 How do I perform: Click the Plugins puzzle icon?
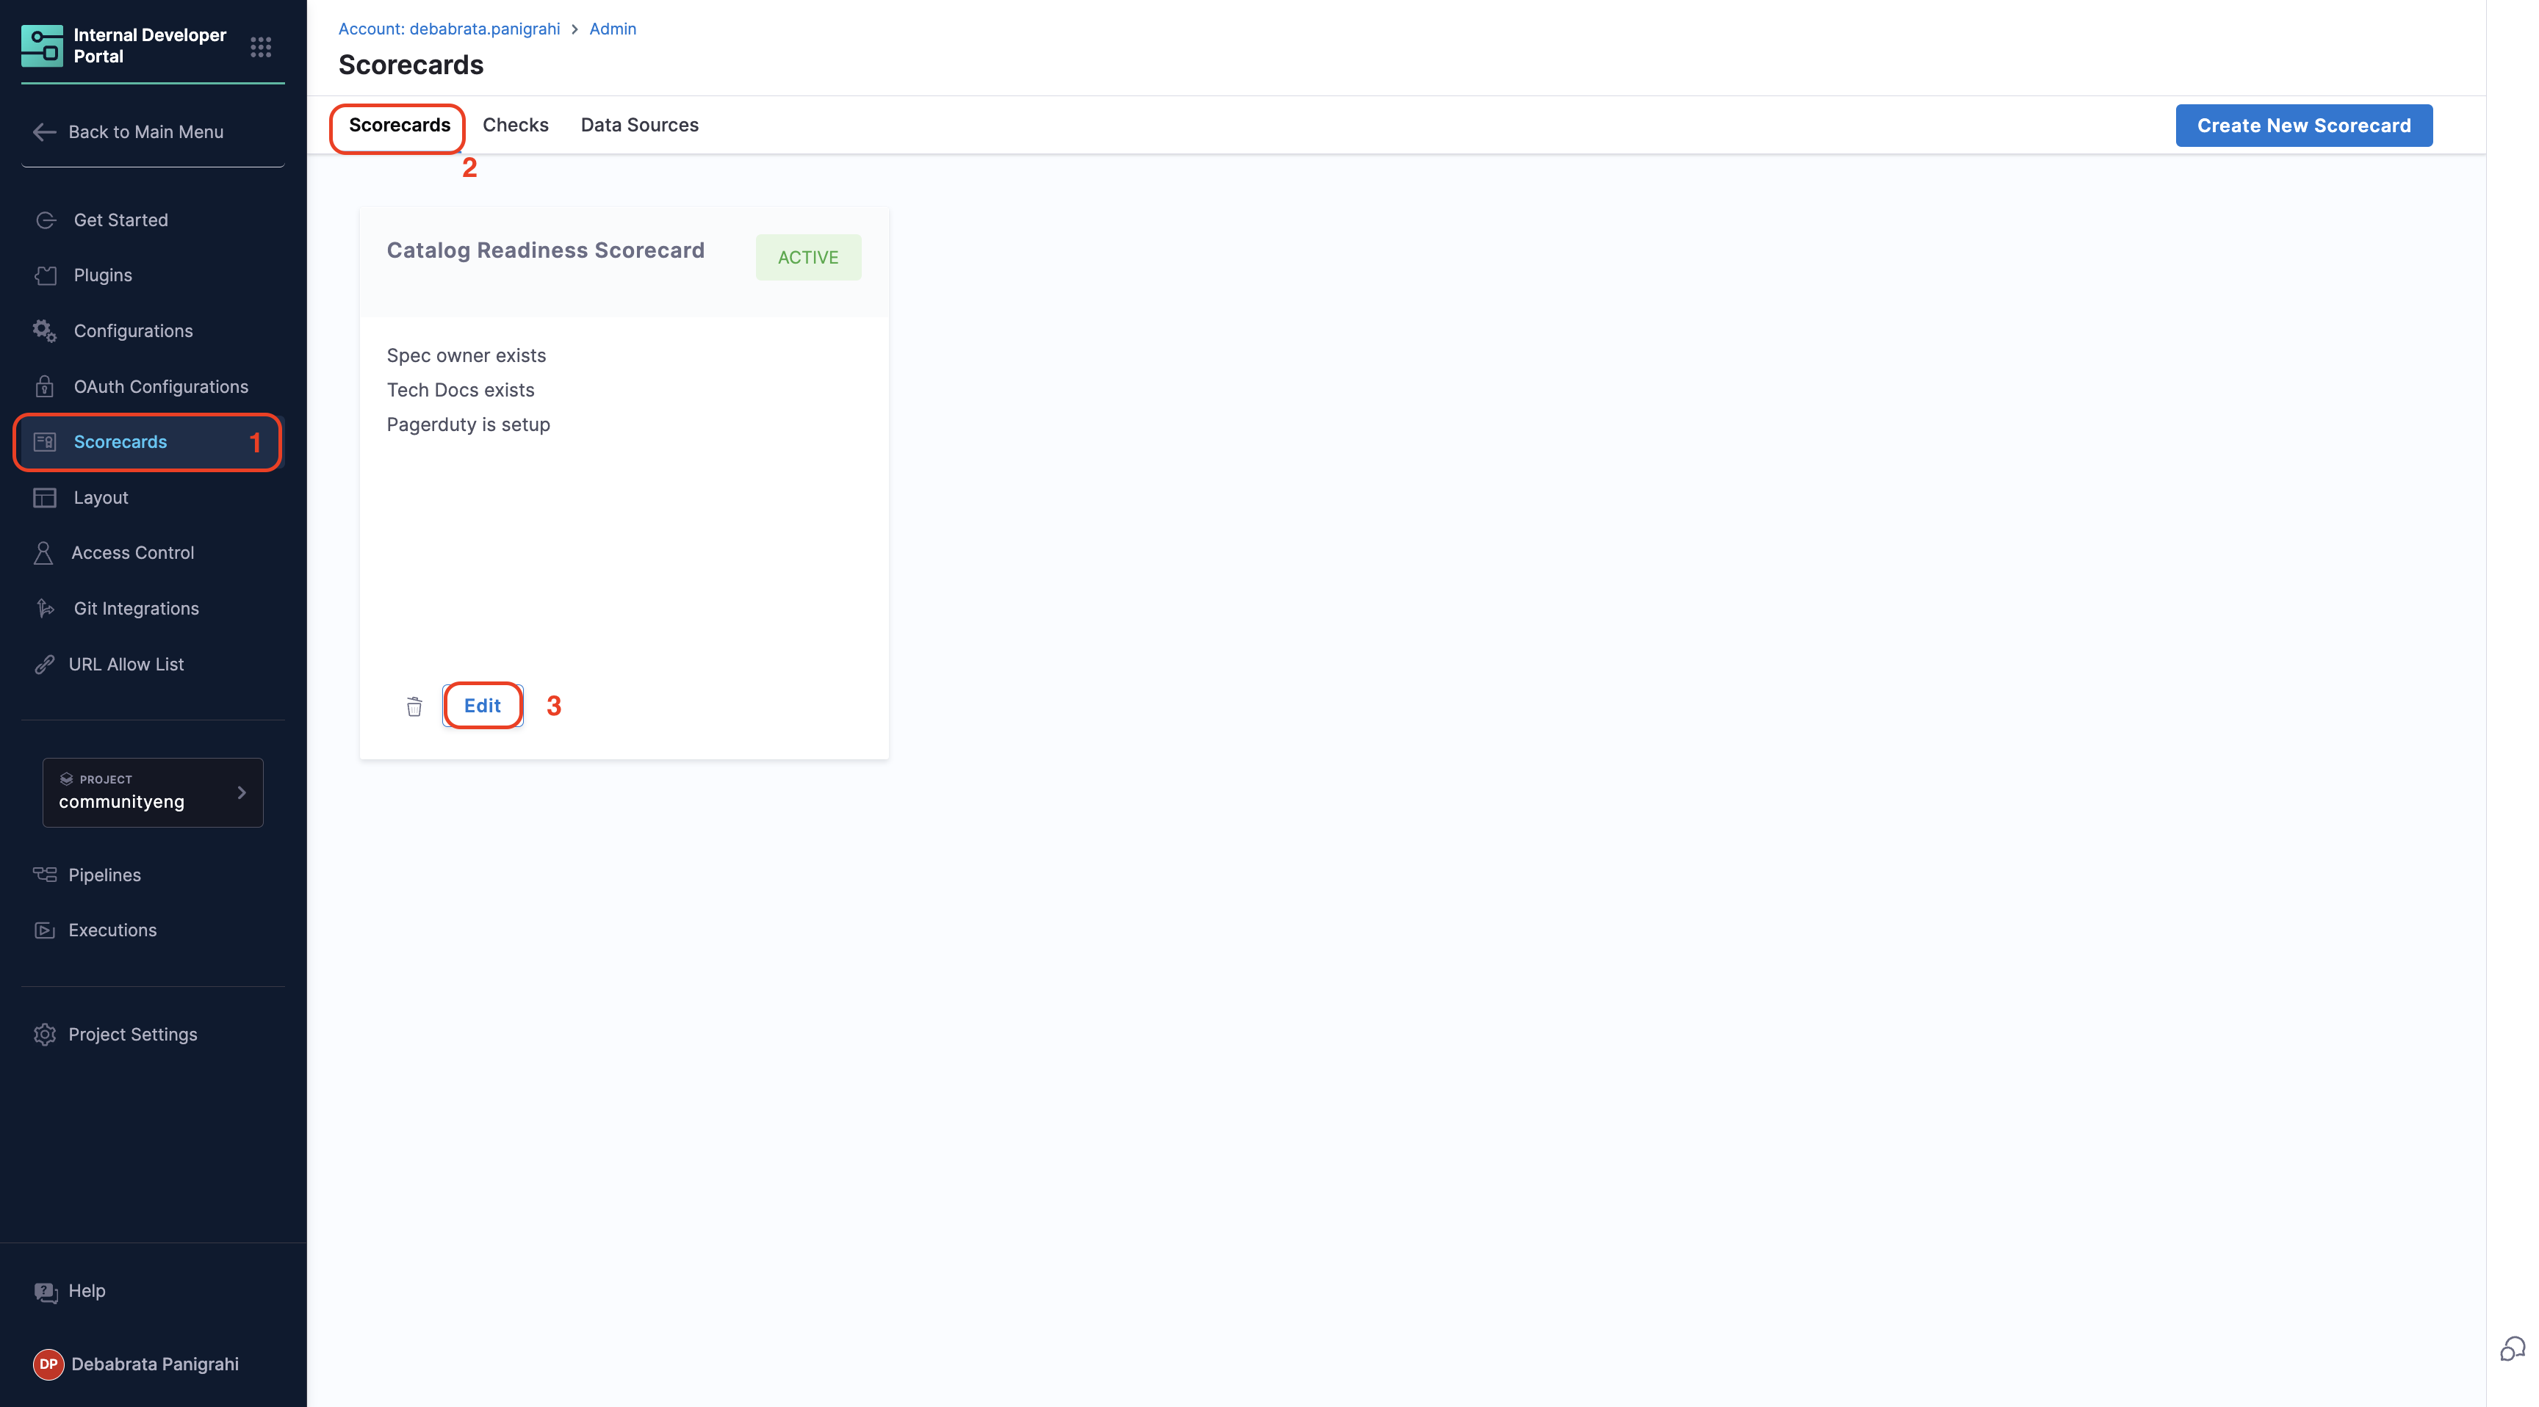pyautogui.click(x=46, y=276)
